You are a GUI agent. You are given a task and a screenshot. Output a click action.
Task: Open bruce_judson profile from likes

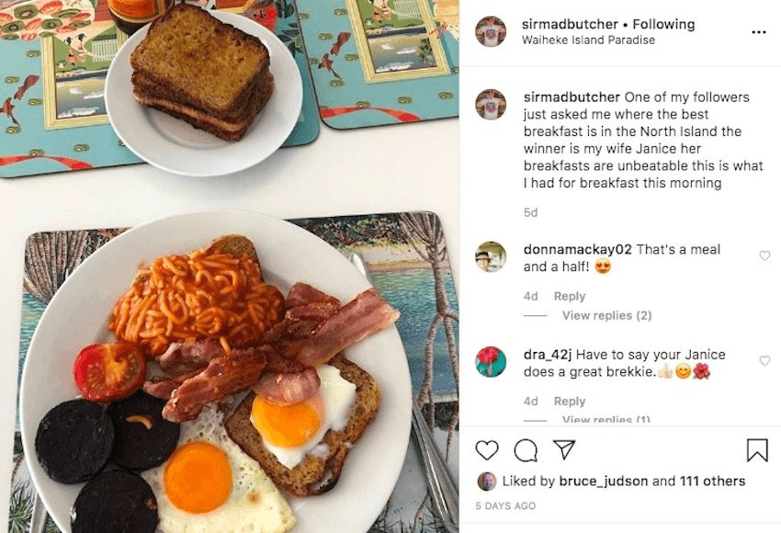click(603, 482)
